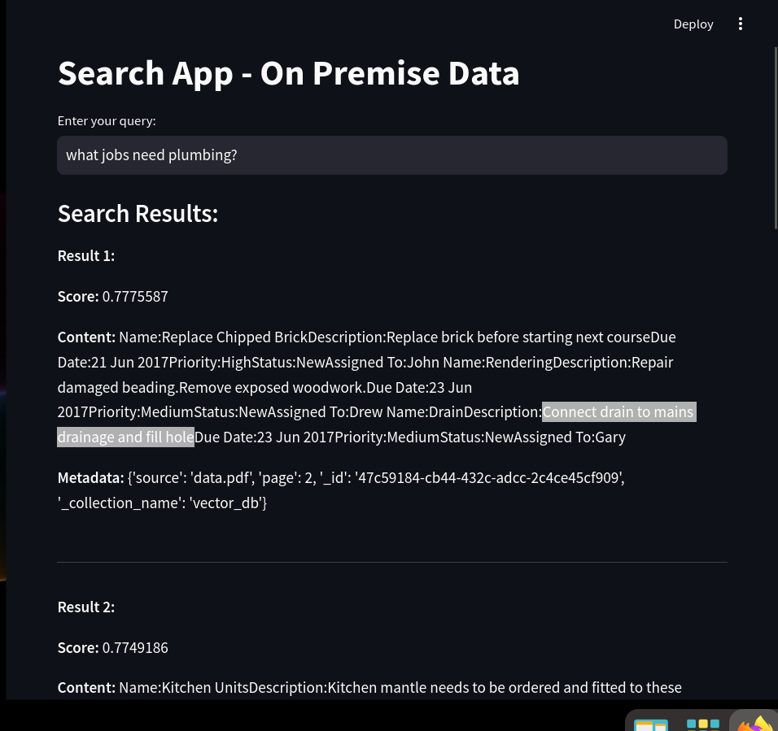Image resolution: width=778 pixels, height=731 pixels.
Task: Click the 'Result 1:' heading
Action: point(85,255)
